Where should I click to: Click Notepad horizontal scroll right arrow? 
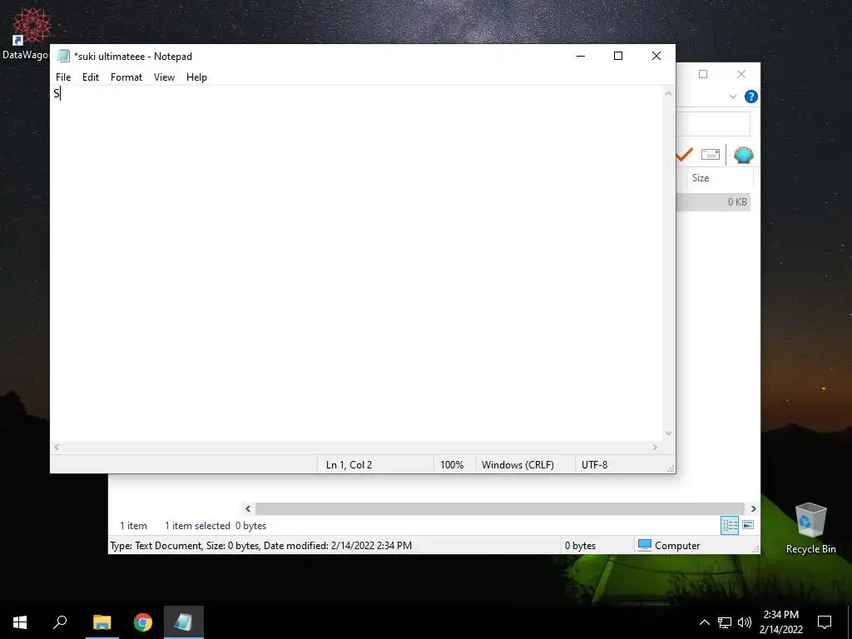pos(655,447)
